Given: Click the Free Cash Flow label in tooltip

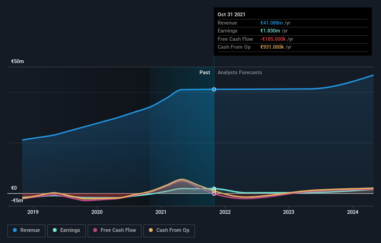Looking at the screenshot, I should pos(235,39).
